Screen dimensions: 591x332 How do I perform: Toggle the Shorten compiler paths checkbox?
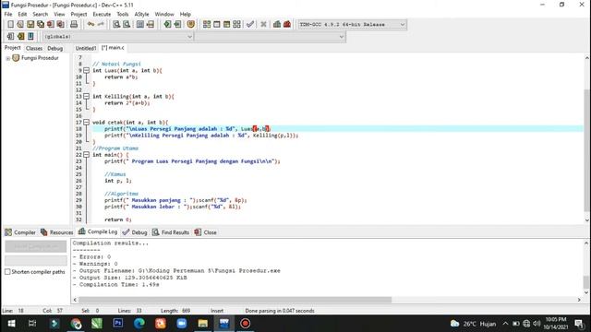tap(7, 272)
